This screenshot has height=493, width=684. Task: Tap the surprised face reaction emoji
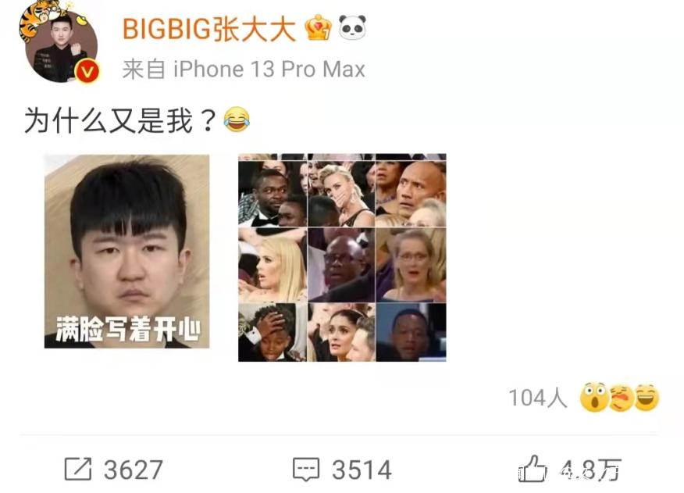[593, 397]
